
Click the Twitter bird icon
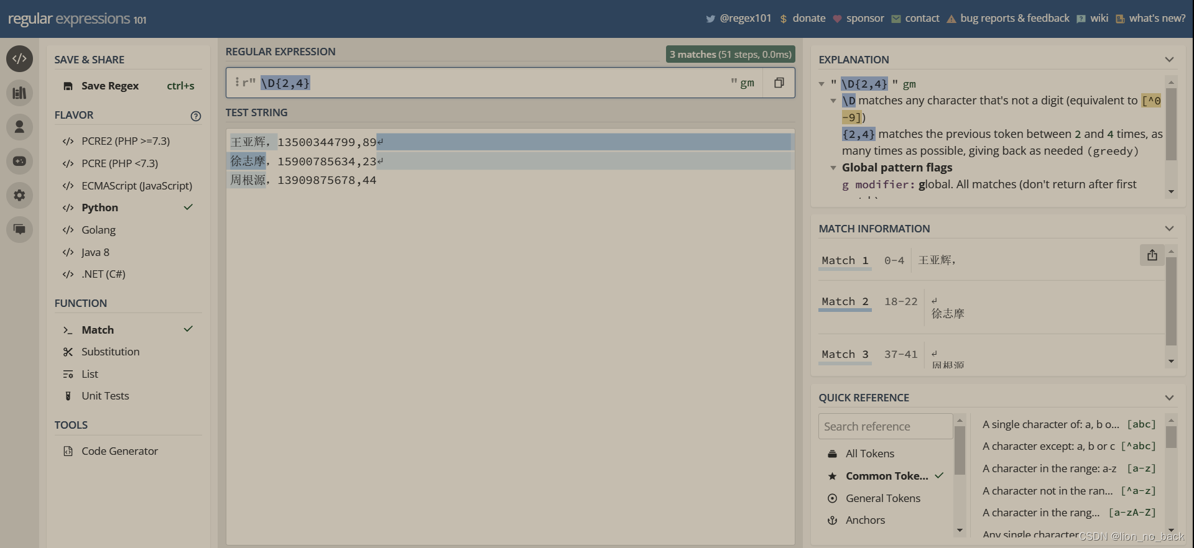click(710, 19)
